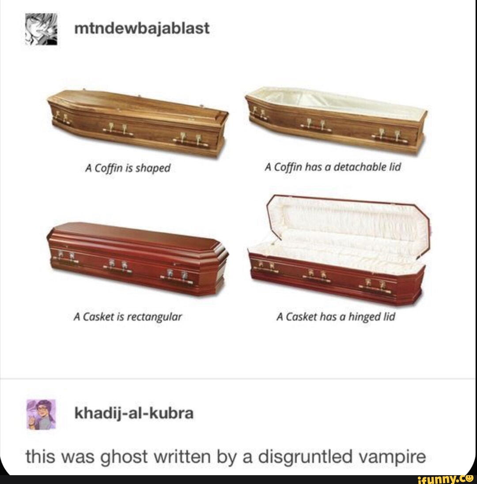The image size is (477, 484).
Task: Click the closed wooden coffin image
Action: point(137,123)
